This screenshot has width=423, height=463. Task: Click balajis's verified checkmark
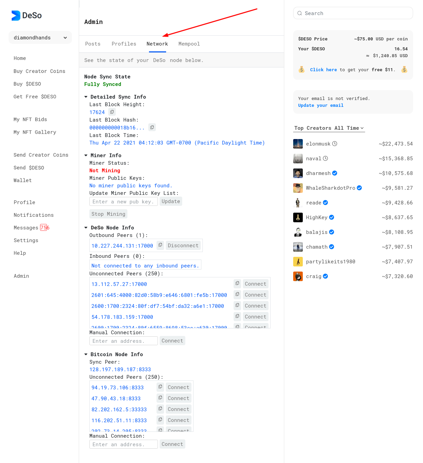[x=332, y=232]
